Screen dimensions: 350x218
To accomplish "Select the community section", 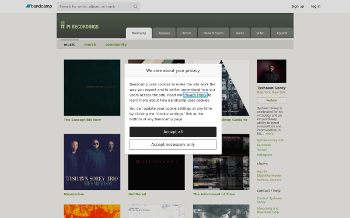I will tap(116, 45).
